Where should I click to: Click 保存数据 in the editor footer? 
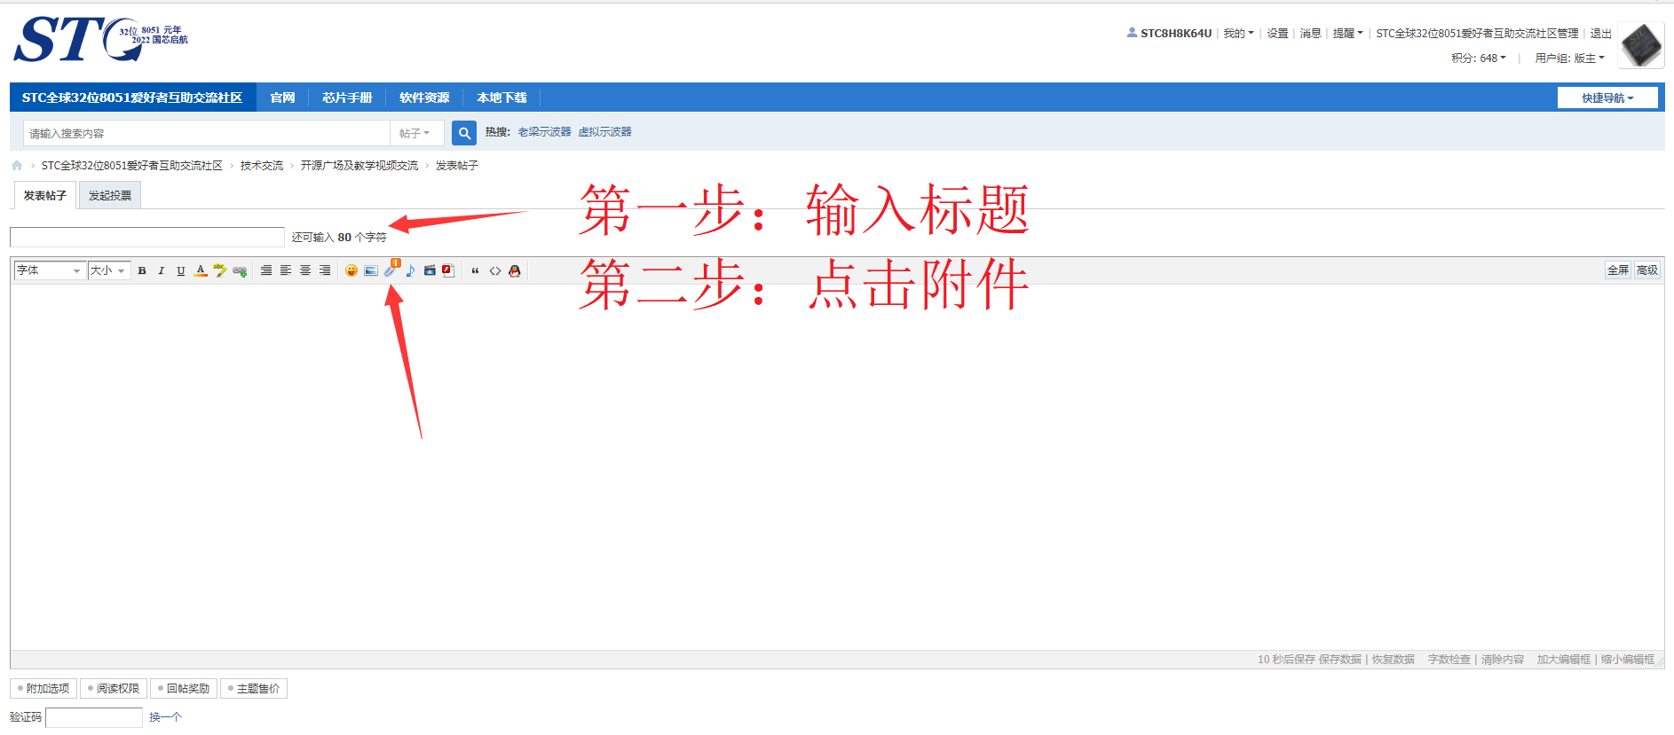[1340, 660]
